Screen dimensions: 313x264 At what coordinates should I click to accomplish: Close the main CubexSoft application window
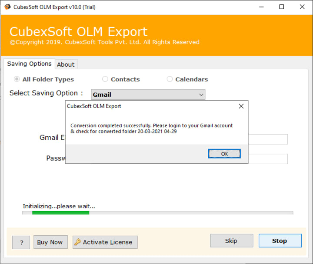[302, 7]
